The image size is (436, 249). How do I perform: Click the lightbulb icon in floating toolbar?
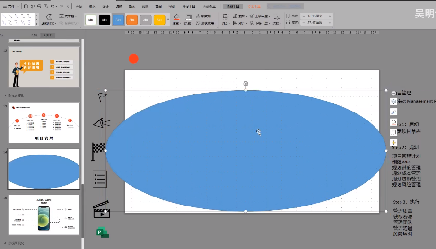click(x=393, y=143)
